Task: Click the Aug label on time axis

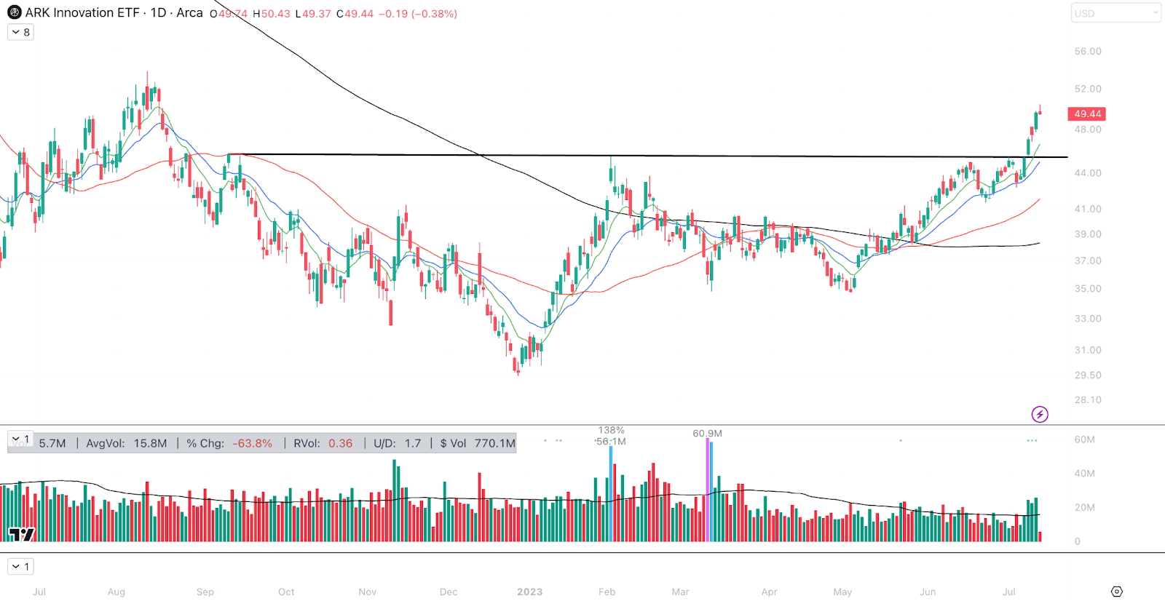Action: 116,592
